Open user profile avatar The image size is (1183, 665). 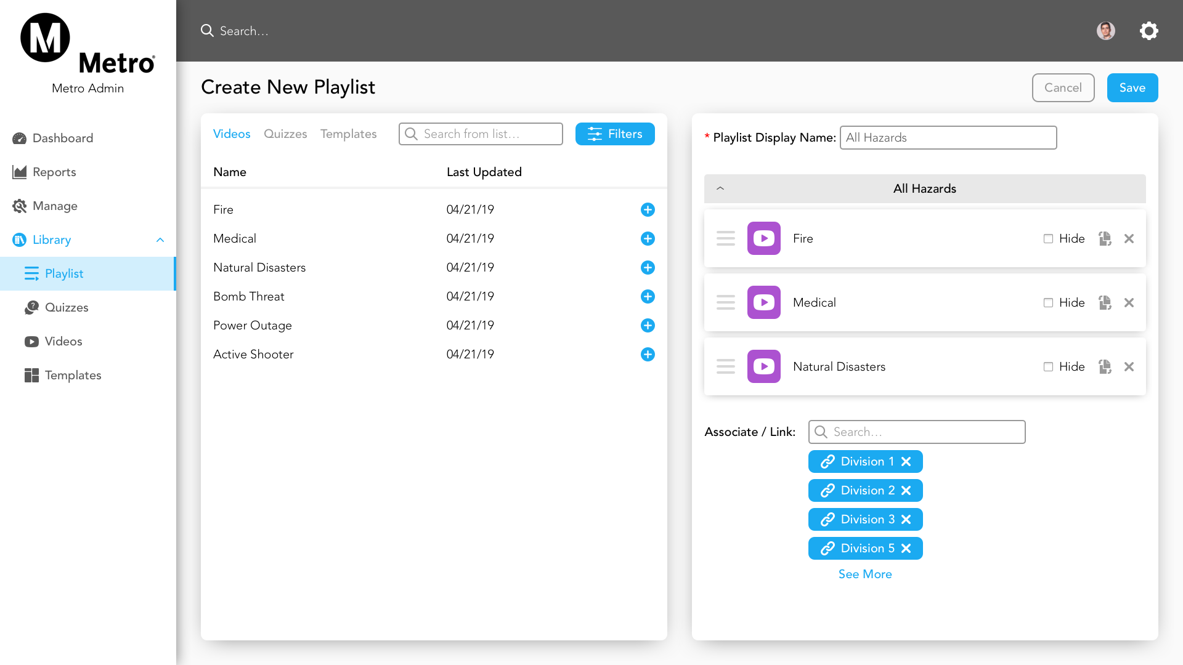(1106, 31)
